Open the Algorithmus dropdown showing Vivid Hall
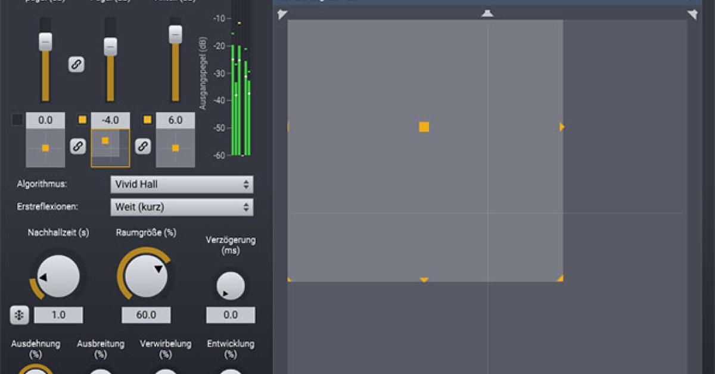 182,185
